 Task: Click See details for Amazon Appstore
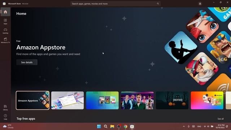[27, 62]
